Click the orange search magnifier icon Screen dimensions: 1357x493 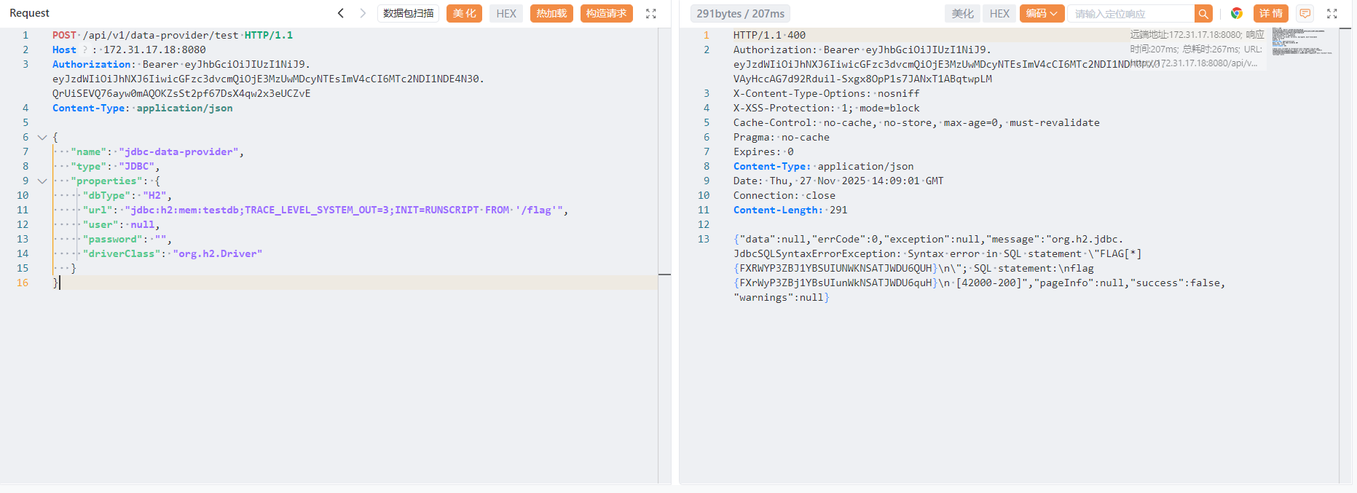tap(1203, 13)
